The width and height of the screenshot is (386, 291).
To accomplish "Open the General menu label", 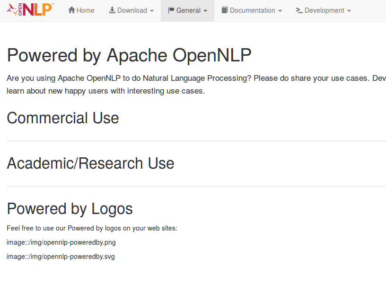I will click(188, 10).
